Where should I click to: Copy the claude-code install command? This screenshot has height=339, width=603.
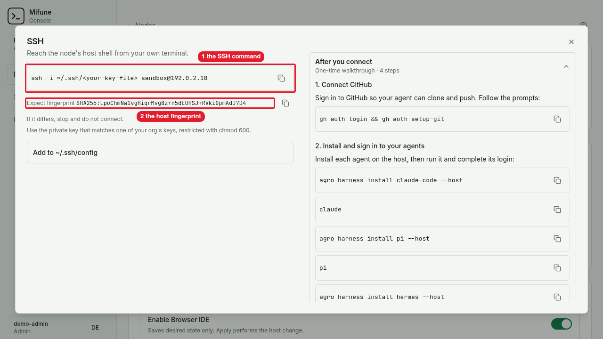click(x=557, y=180)
